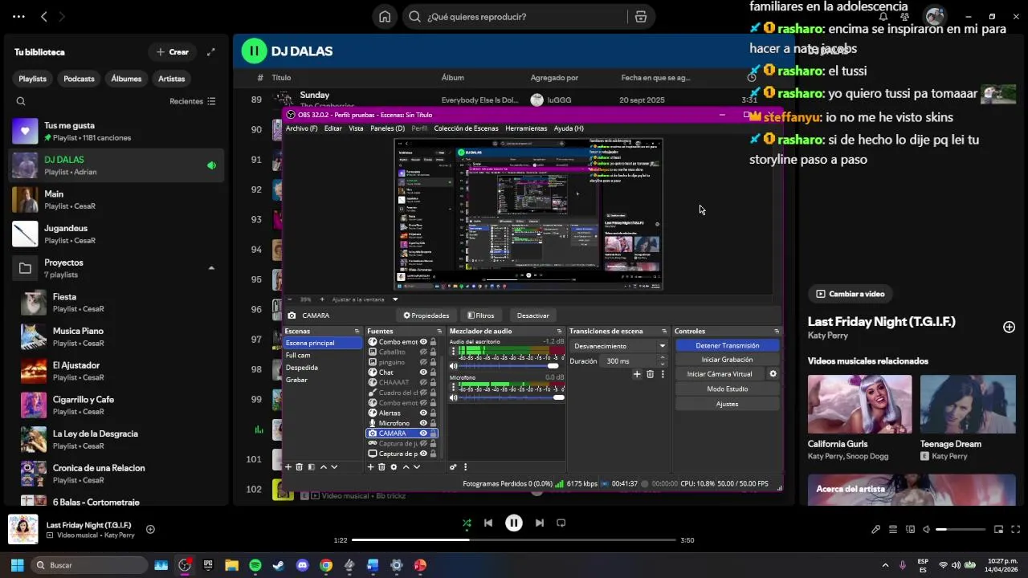This screenshot has width=1028, height=578.
Task: Hide the Chat source in OBS
Action: pyautogui.click(x=423, y=372)
